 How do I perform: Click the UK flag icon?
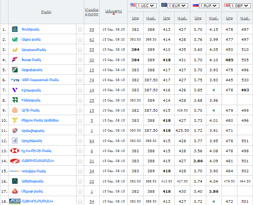227,5
